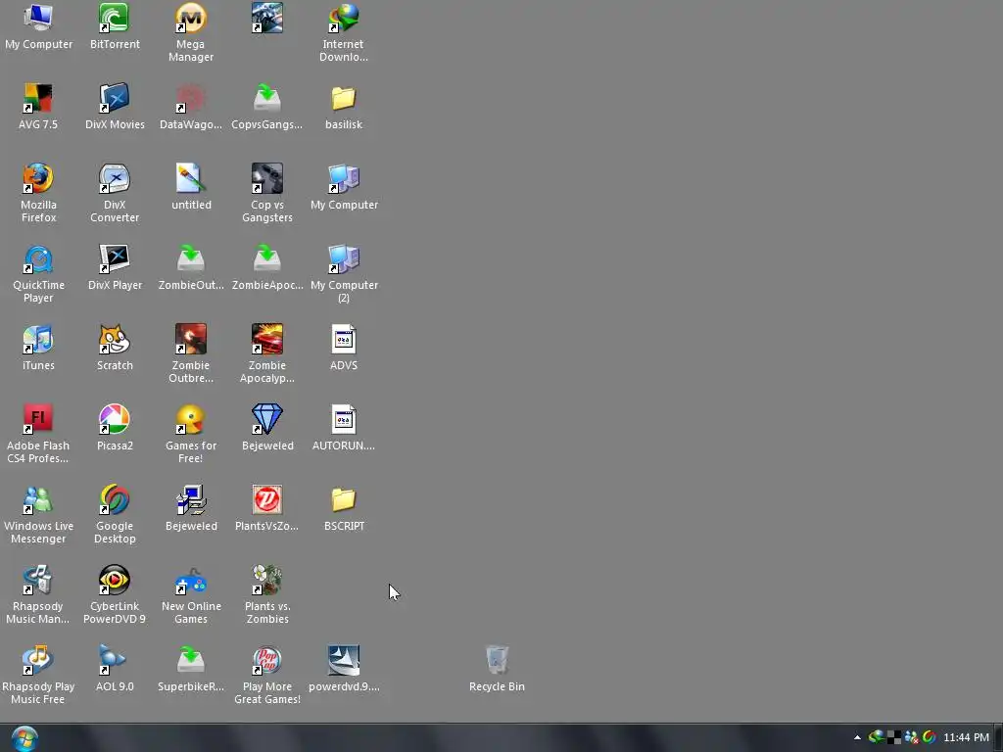1003x752 pixels.
Task: Open Adobe Flash CS4 Professional shortcut
Action: click(x=38, y=434)
